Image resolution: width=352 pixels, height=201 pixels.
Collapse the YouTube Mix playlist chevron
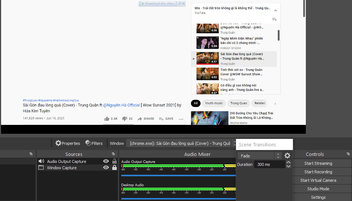click(x=276, y=11)
